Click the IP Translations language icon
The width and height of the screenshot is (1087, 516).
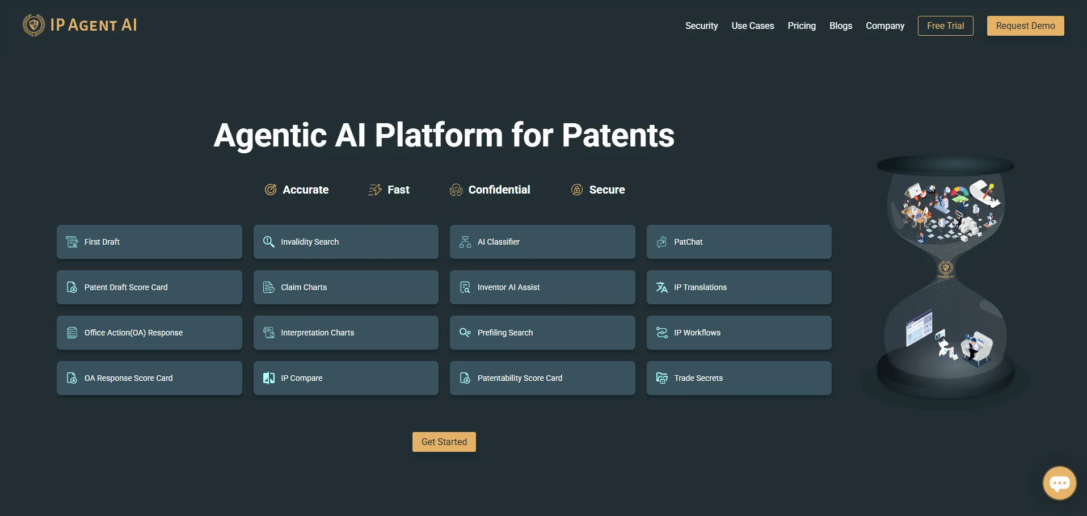coord(662,287)
